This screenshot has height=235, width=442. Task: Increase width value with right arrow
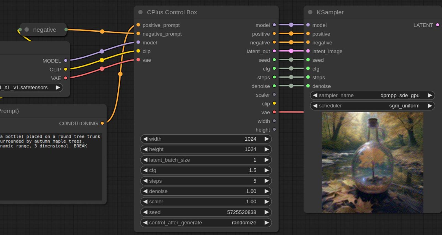(267, 139)
